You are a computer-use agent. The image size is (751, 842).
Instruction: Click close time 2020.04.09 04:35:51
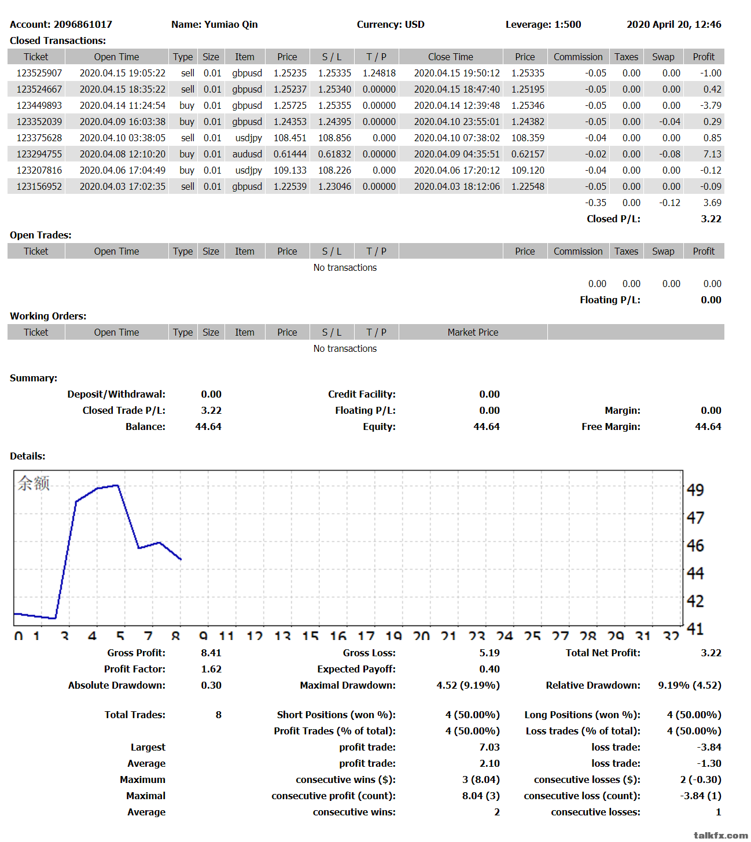pos(457,154)
